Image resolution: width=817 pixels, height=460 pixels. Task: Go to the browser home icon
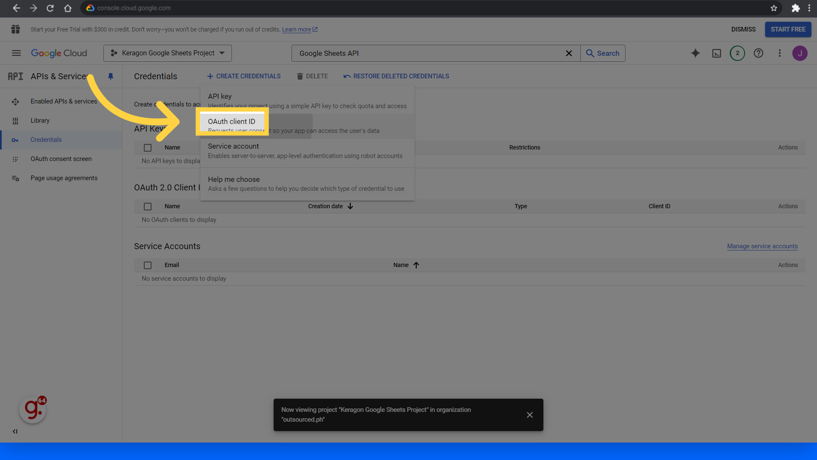(x=68, y=8)
